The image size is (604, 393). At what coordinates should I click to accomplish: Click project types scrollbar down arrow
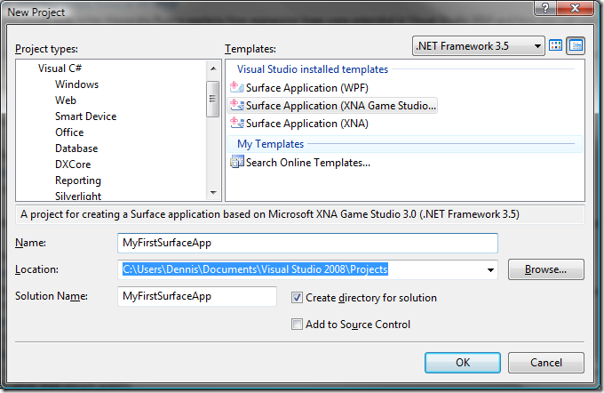click(213, 192)
